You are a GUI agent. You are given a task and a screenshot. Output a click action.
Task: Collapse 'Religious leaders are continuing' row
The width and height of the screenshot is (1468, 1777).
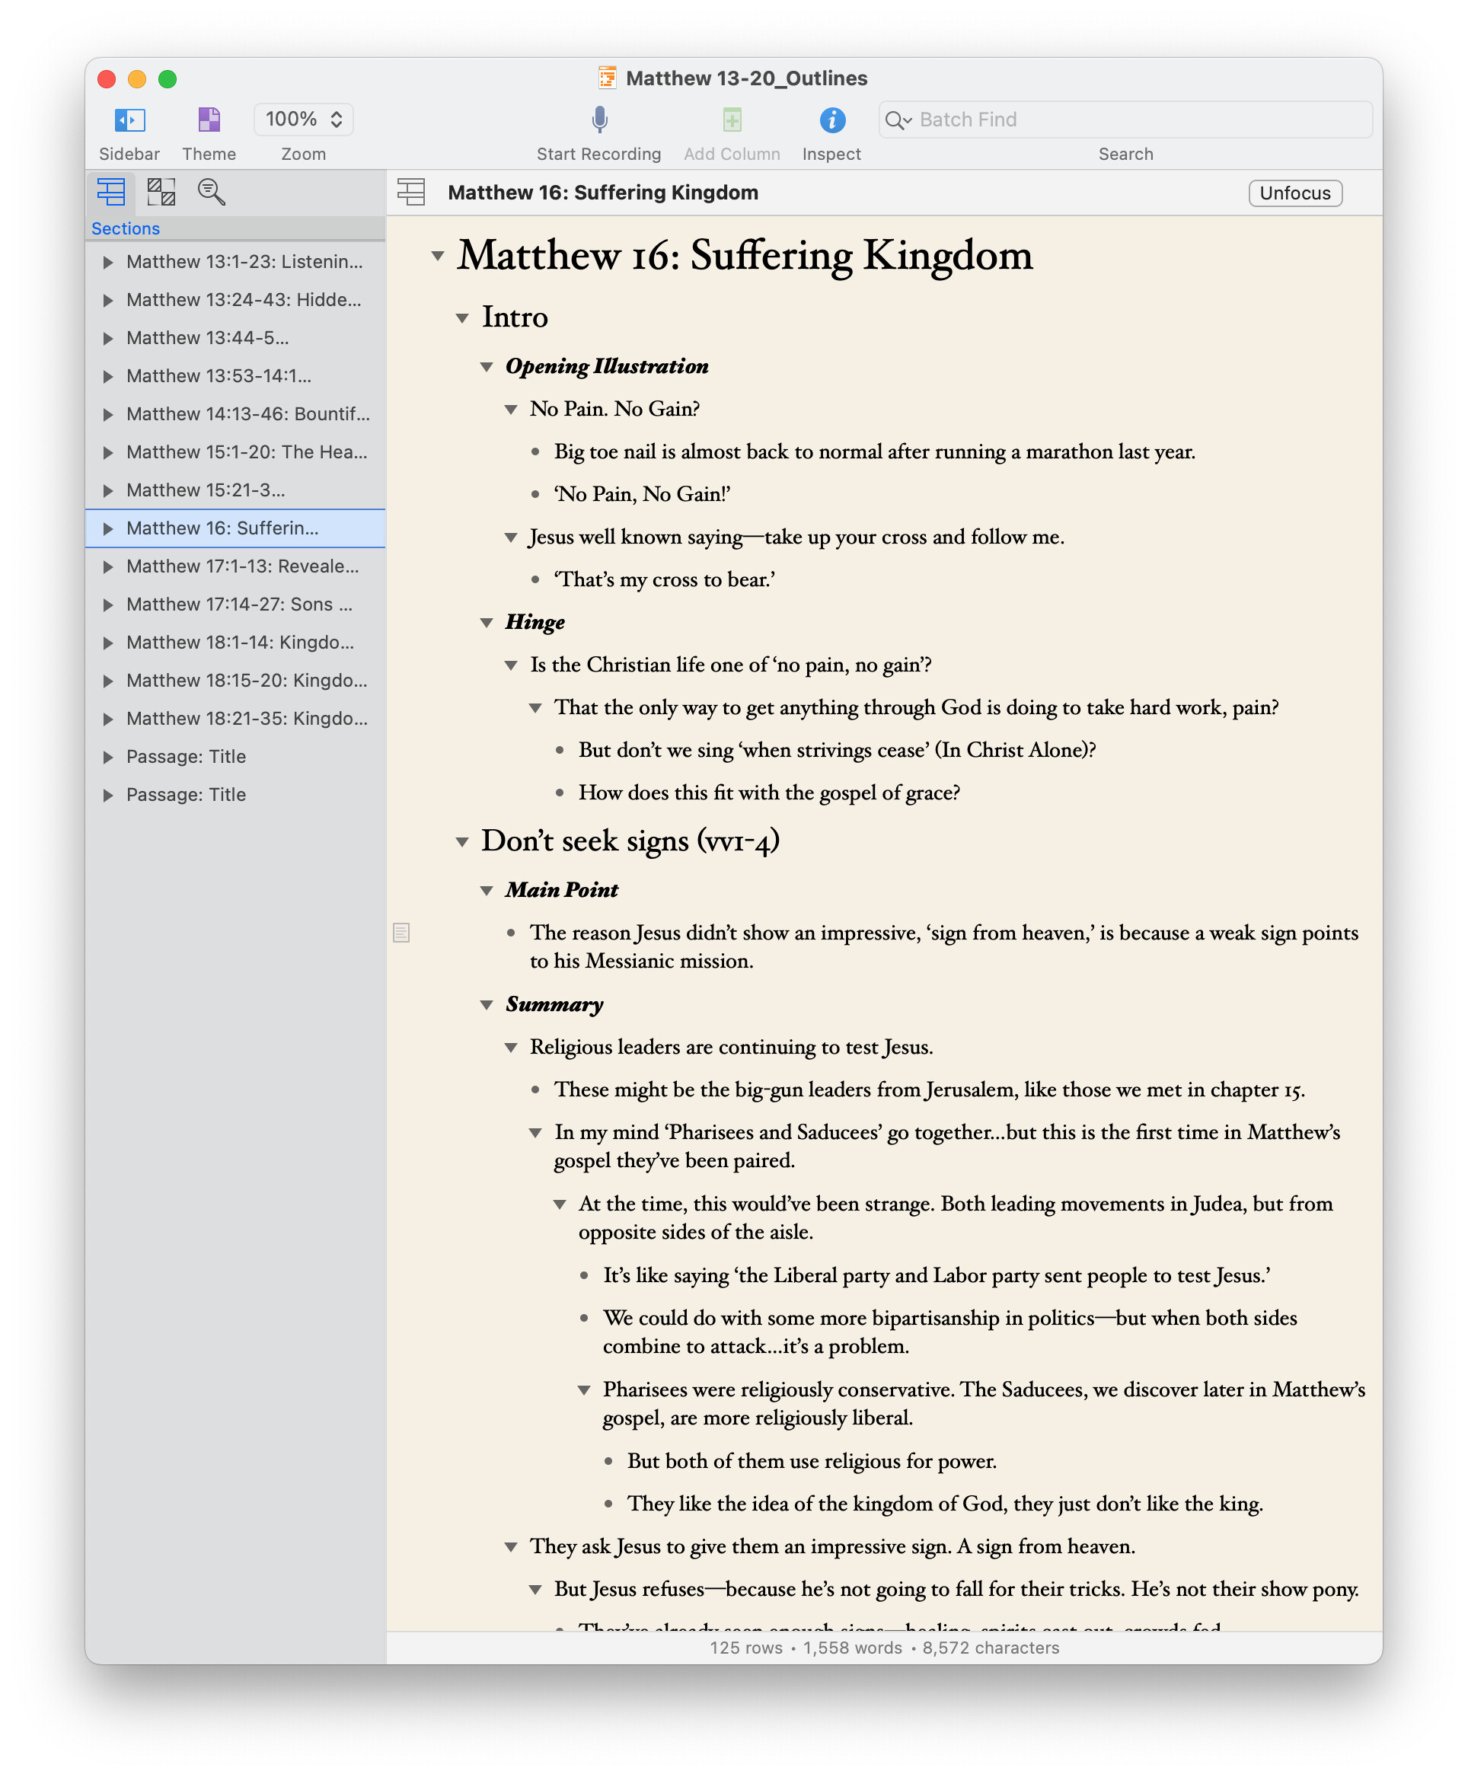click(511, 1048)
